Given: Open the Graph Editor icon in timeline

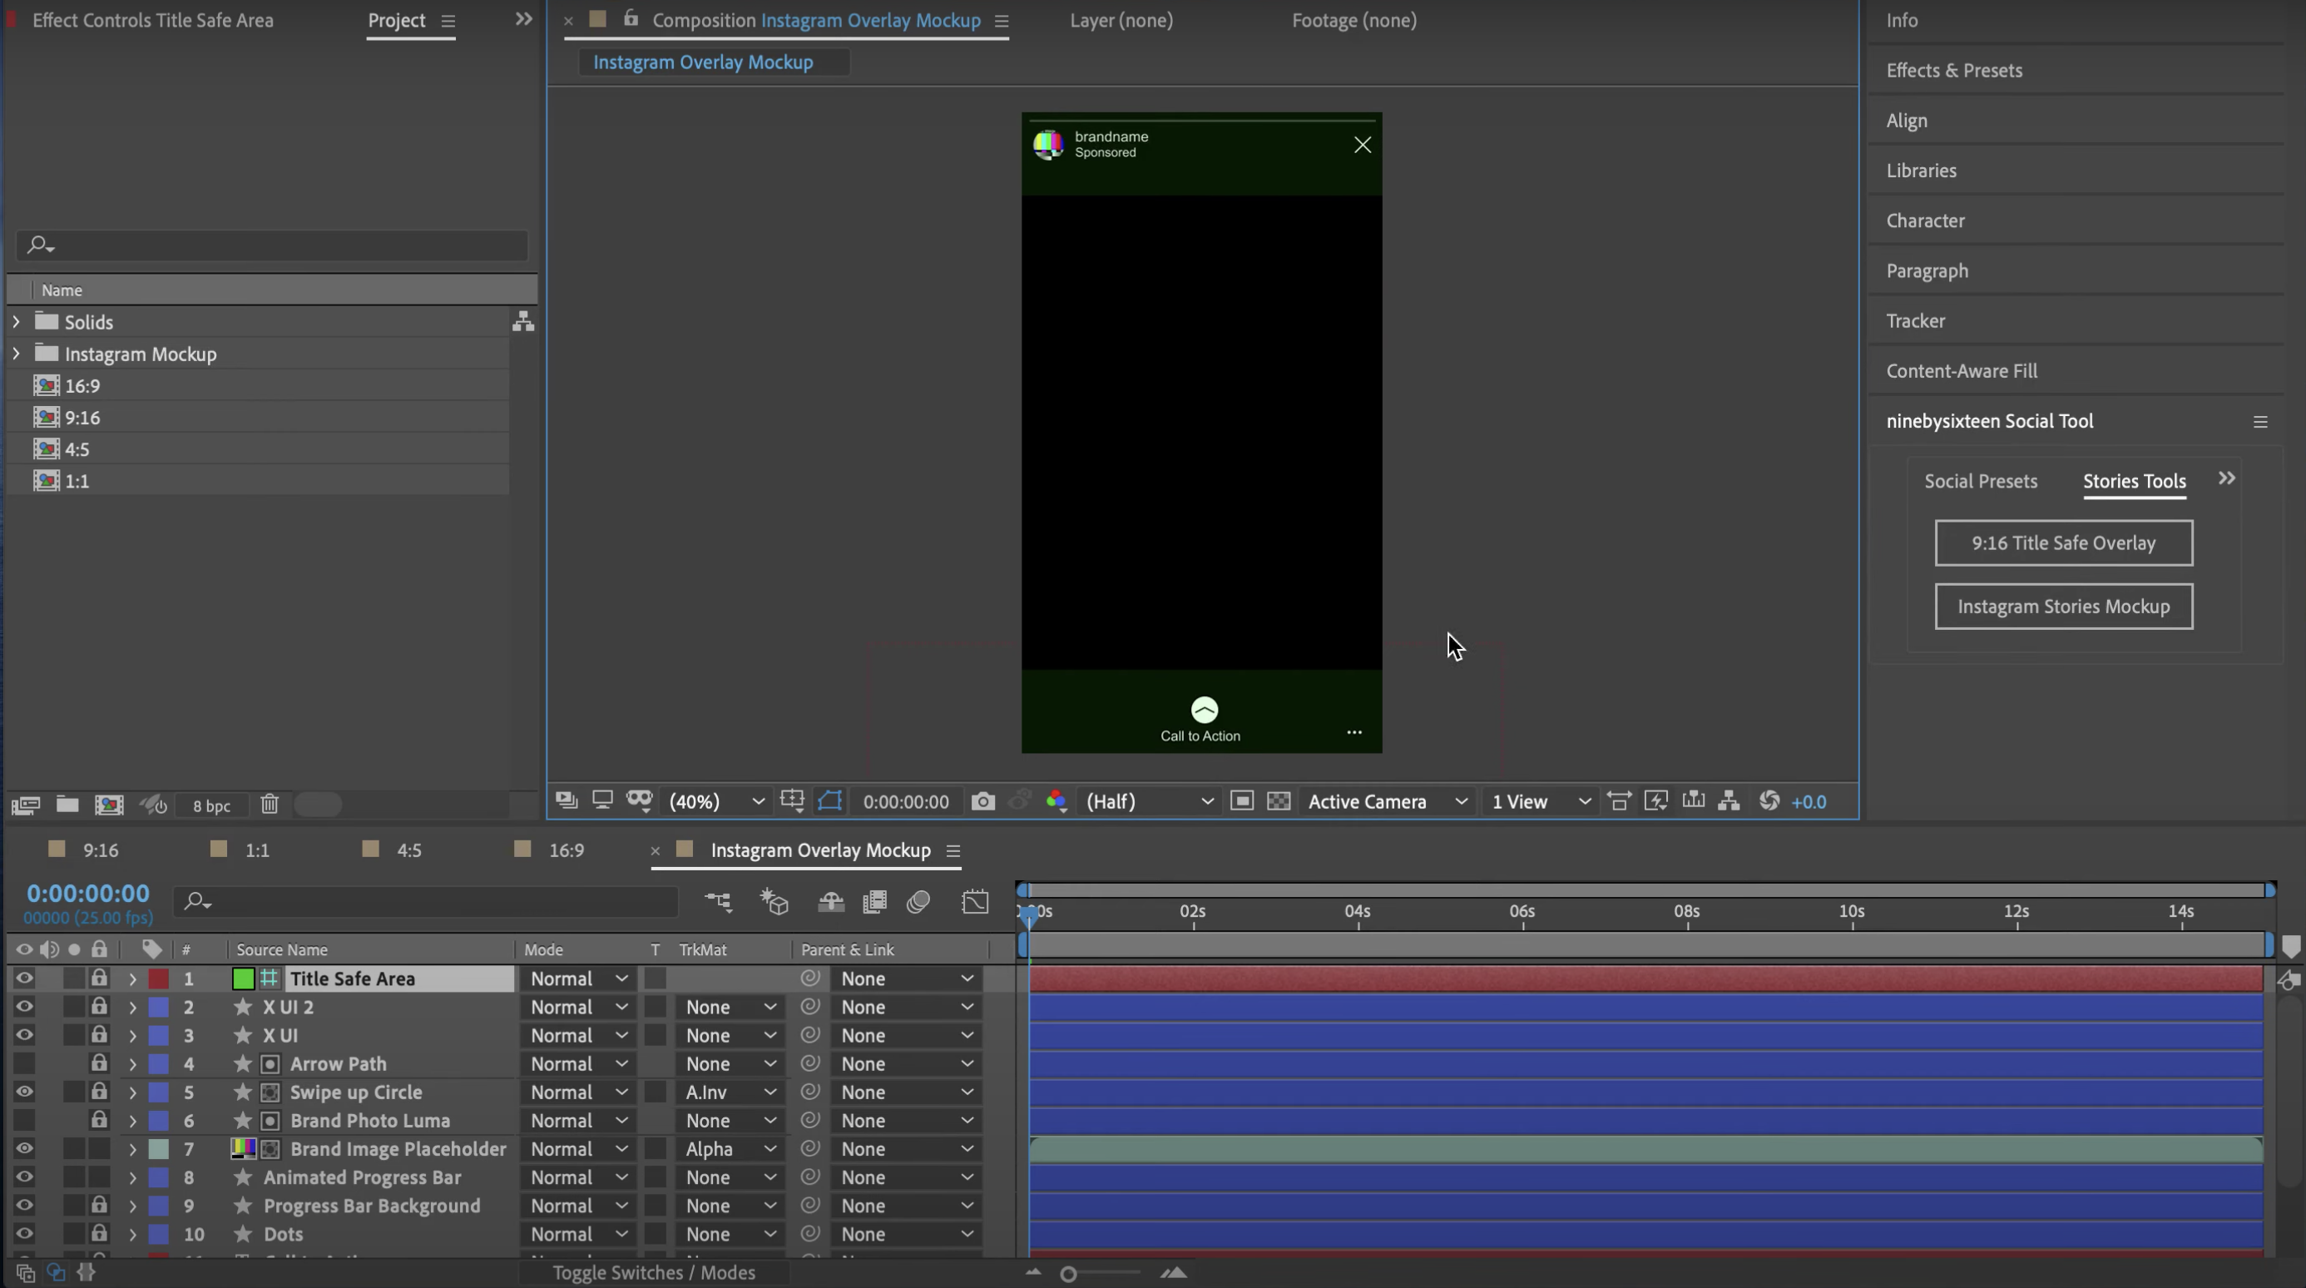Looking at the screenshot, I should click(975, 901).
